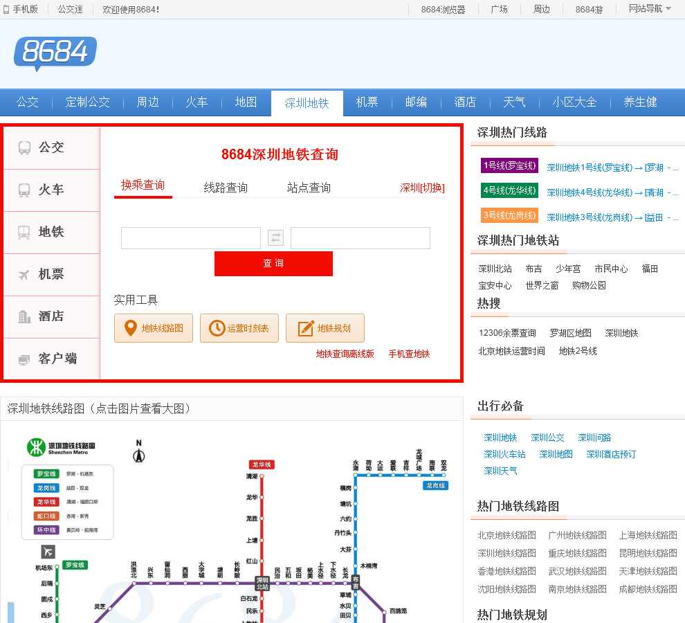Click the map pin icon on 地铁线路图
Screen dimensions: 685x623
[x=131, y=328]
